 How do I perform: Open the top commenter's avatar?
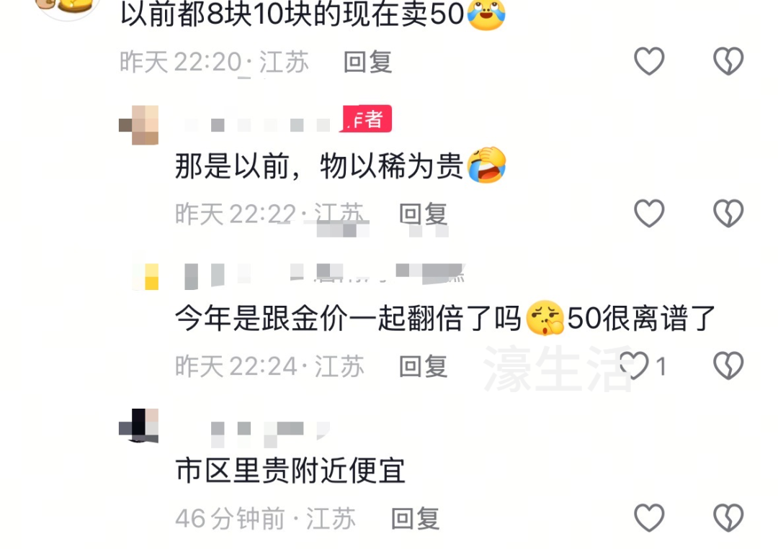[68, 7]
